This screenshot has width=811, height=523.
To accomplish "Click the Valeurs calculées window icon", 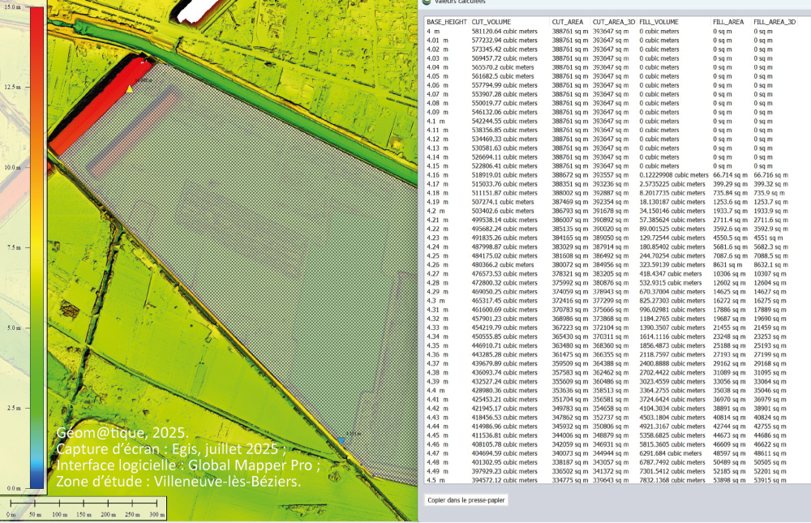I will [427, 3].
